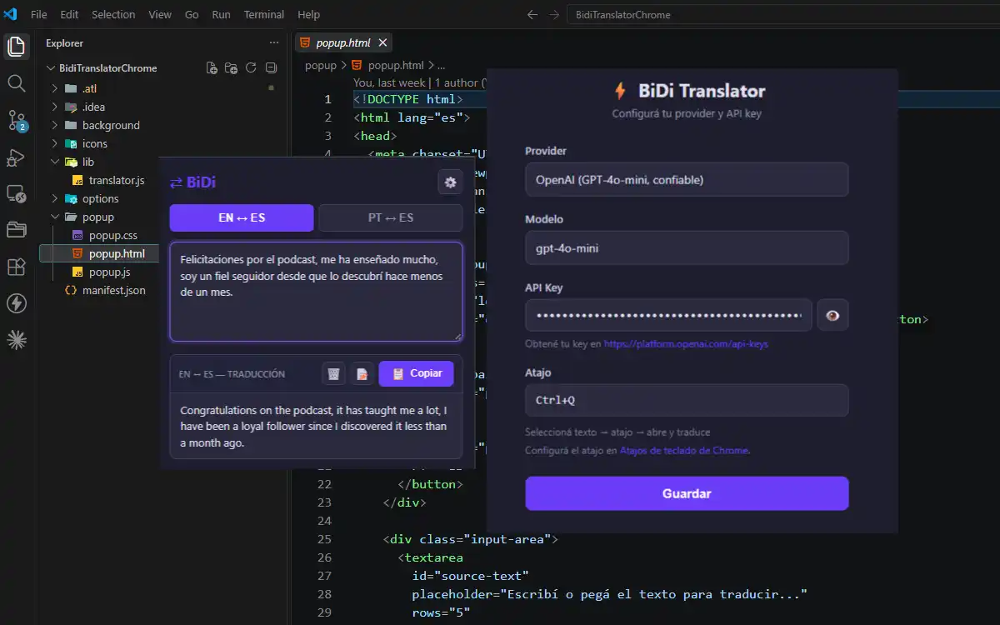Clear translation with the trash icon

333,374
